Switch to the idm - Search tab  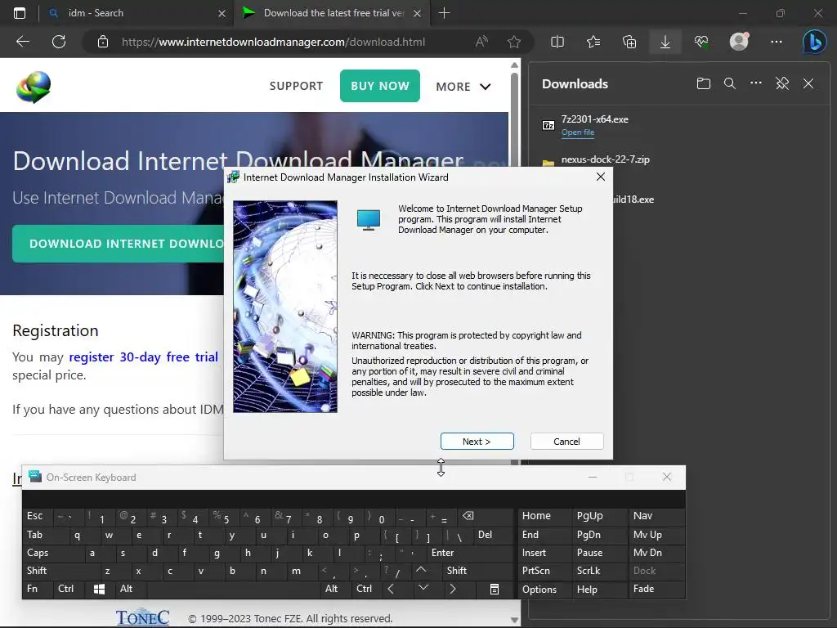pos(133,13)
